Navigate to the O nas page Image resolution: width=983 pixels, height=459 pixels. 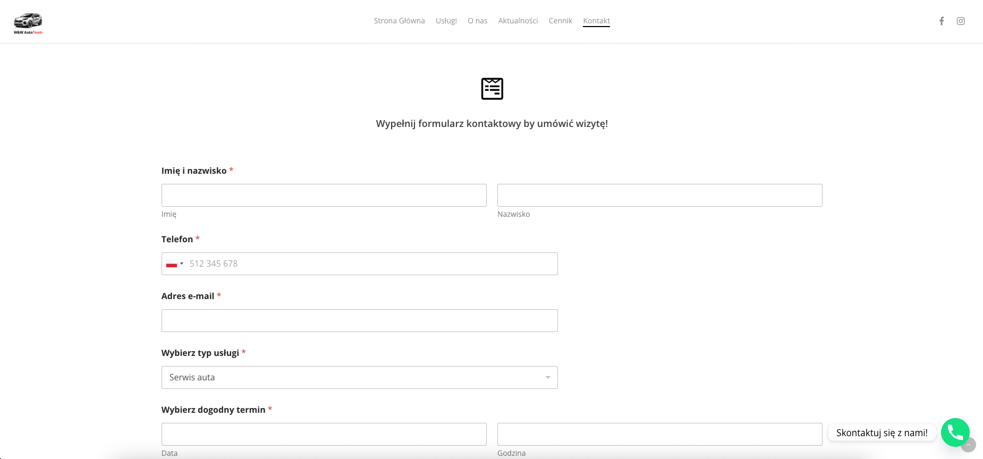(477, 21)
